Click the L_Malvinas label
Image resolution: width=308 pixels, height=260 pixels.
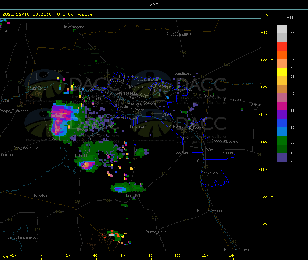coord(135,127)
